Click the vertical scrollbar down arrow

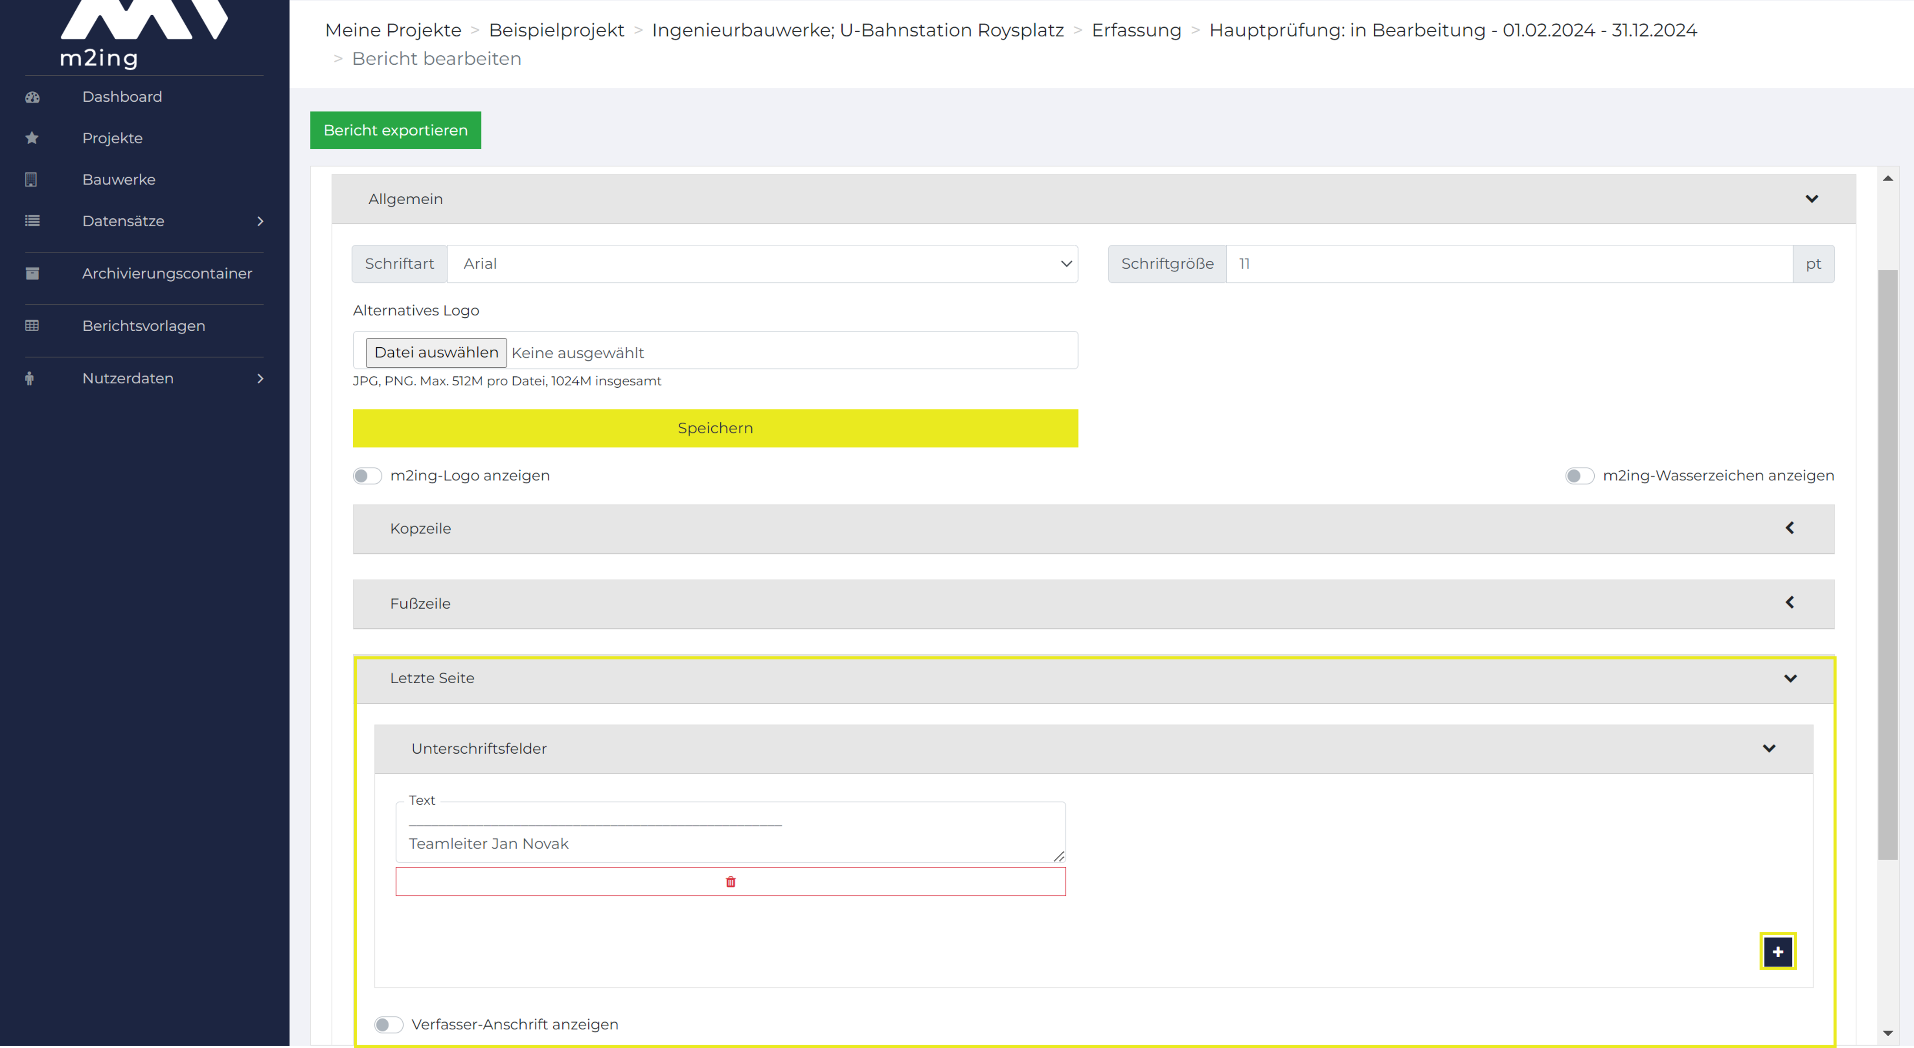click(1887, 1033)
